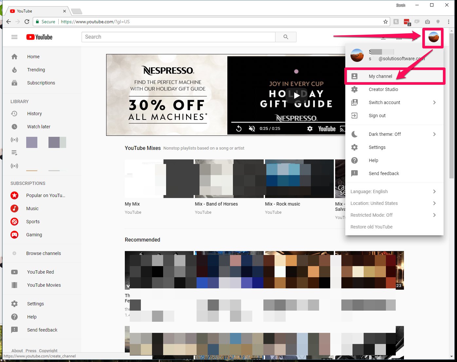Open Trending in the sidebar

point(42,70)
